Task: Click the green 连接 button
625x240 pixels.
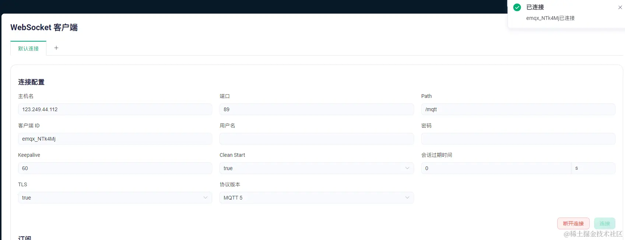Action: pos(605,223)
